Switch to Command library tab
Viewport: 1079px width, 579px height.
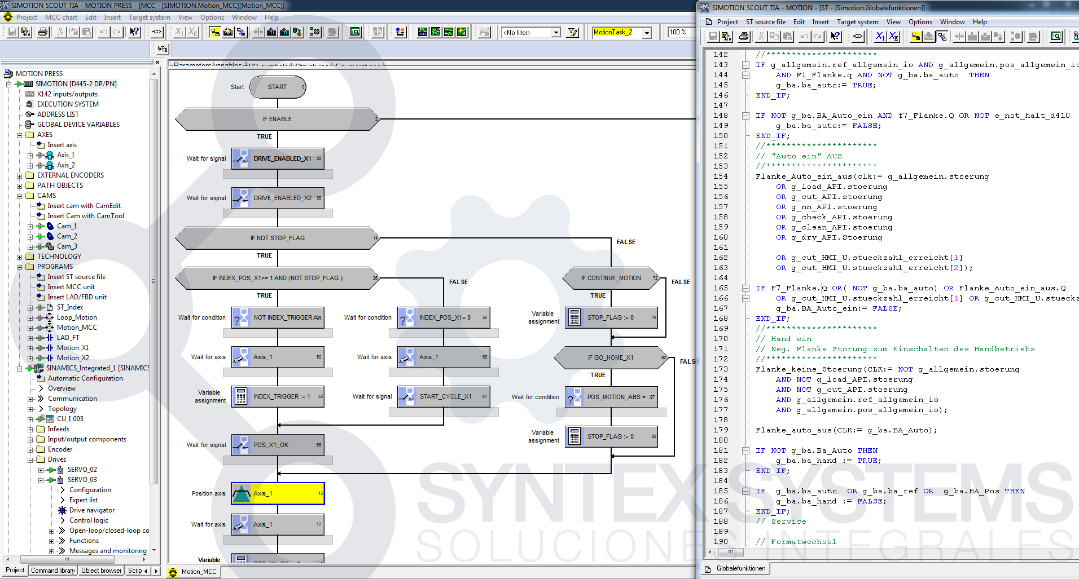pyautogui.click(x=52, y=571)
